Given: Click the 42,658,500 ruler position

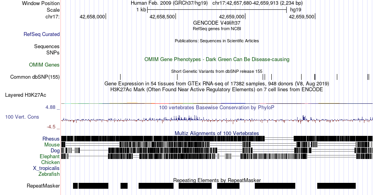Looking at the screenshot, I should 163,16.
